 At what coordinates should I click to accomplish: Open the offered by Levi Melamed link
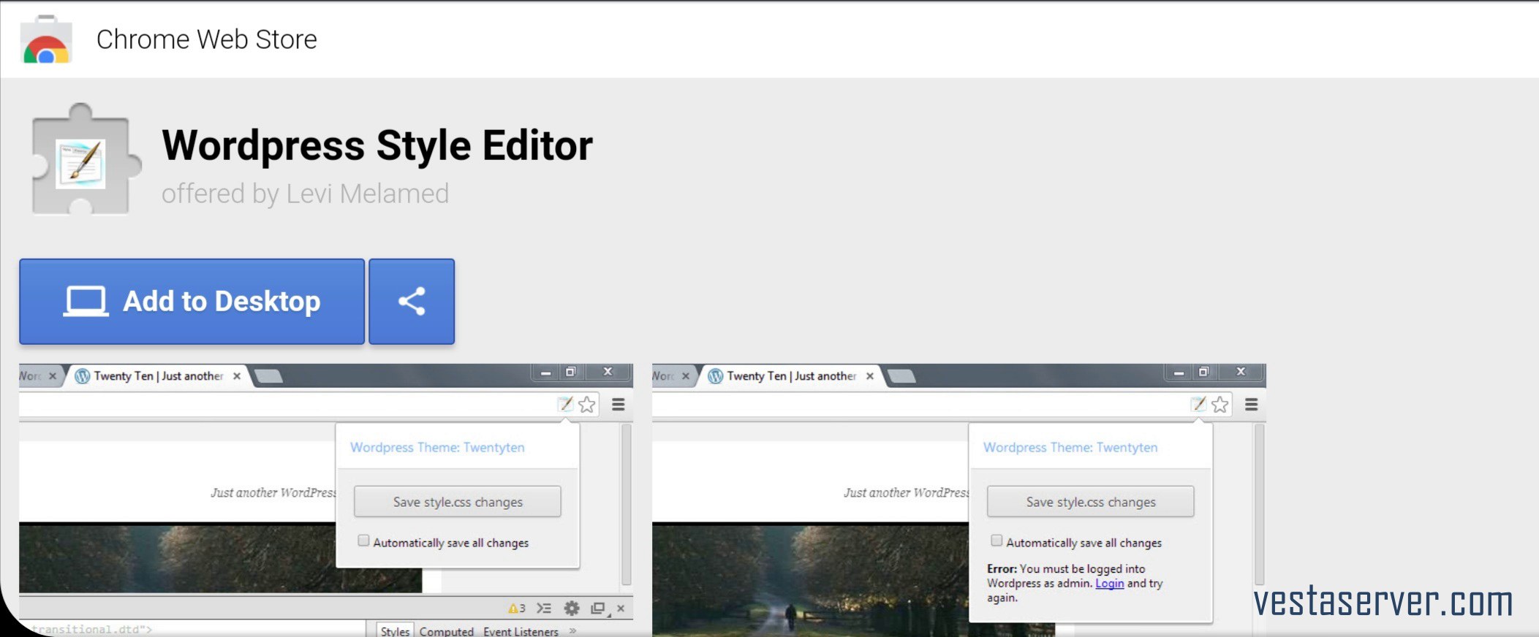(x=305, y=194)
